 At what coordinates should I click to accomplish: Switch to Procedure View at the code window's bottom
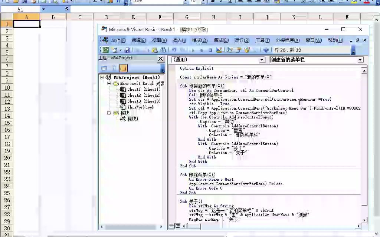[171, 226]
